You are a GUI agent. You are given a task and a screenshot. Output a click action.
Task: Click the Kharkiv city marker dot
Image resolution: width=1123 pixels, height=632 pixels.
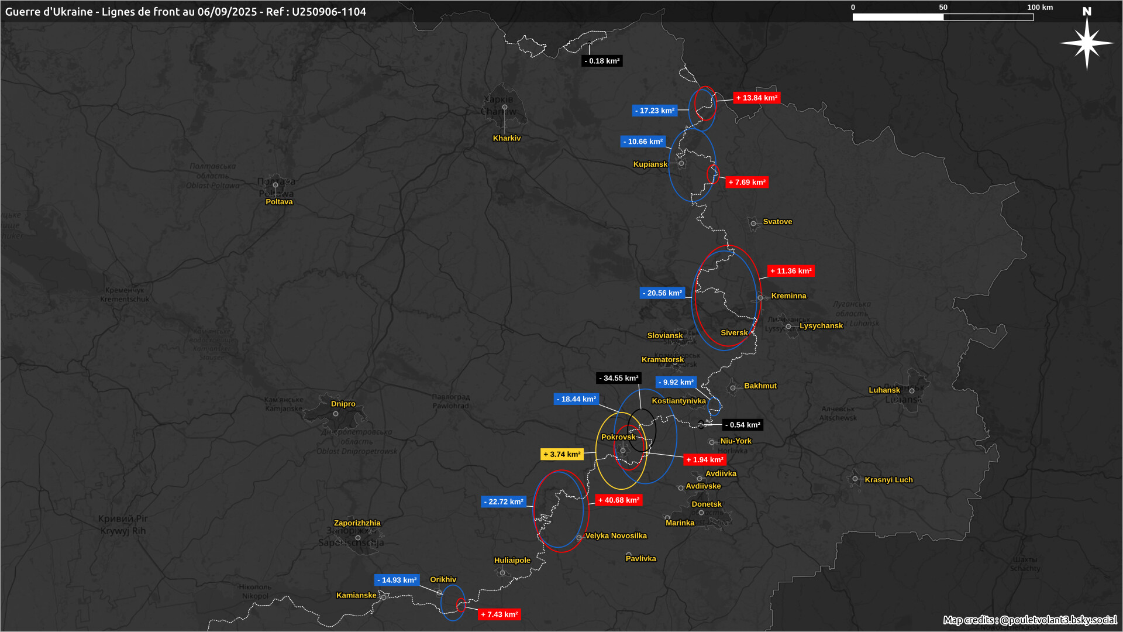pyautogui.click(x=505, y=107)
